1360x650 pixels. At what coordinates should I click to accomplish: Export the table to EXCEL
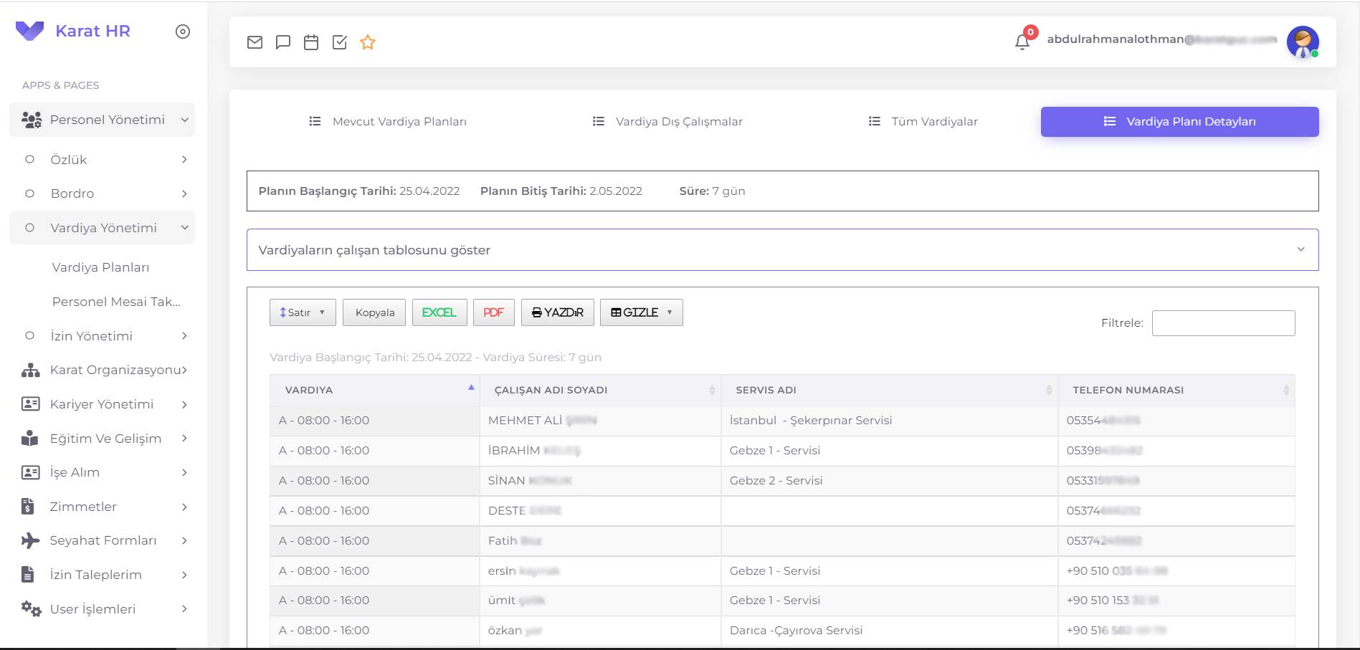(439, 312)
